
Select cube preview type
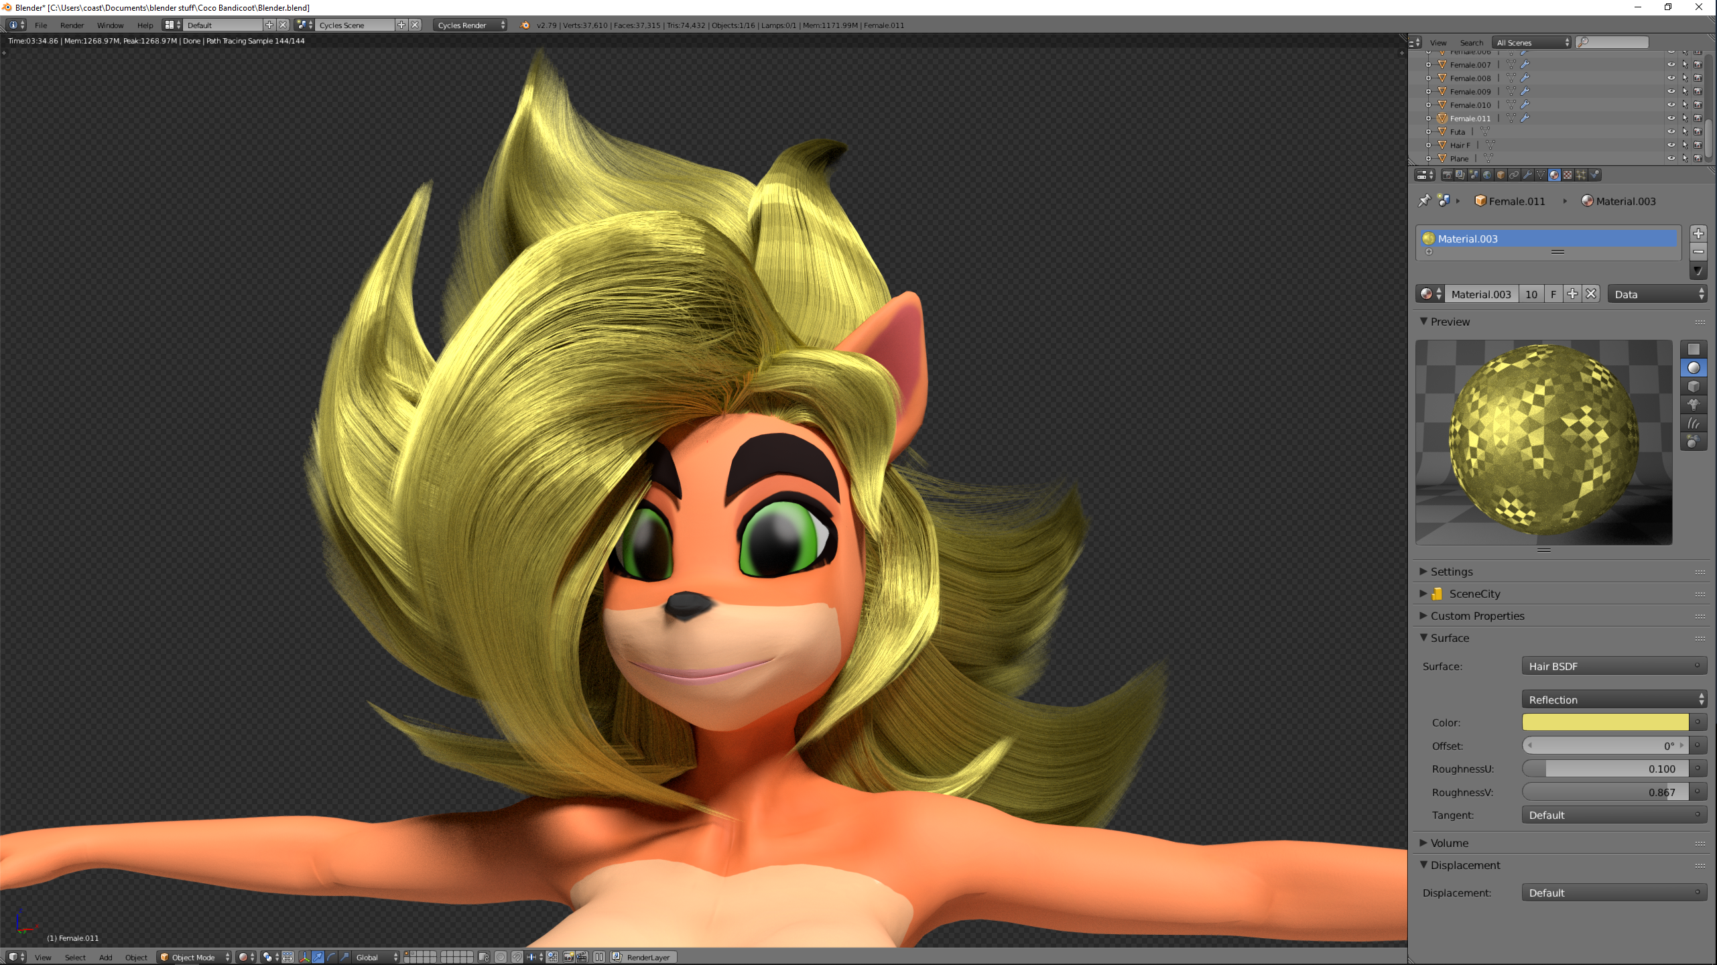click(x=1694, y=387)
